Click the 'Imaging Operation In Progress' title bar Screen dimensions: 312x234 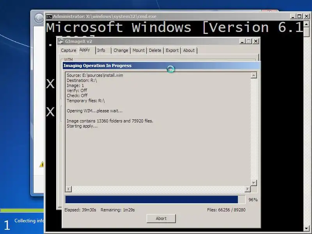click(x=161, y=66)
